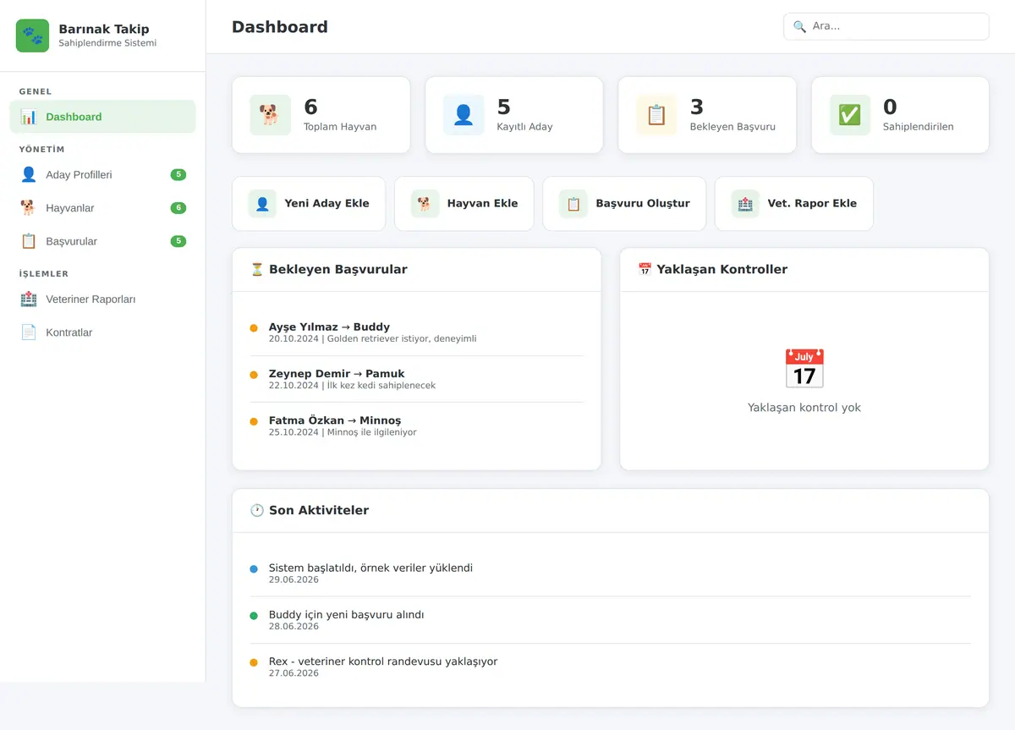This screenshot has height=730, width=1015.
Task: Click the Hayvan Ekle button
Action: point(464,204)
